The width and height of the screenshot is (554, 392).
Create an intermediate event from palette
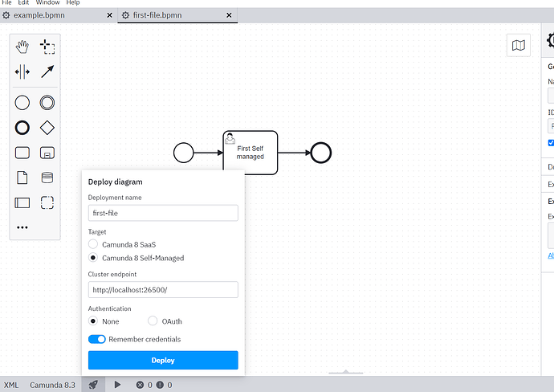(x=47, y=103)
